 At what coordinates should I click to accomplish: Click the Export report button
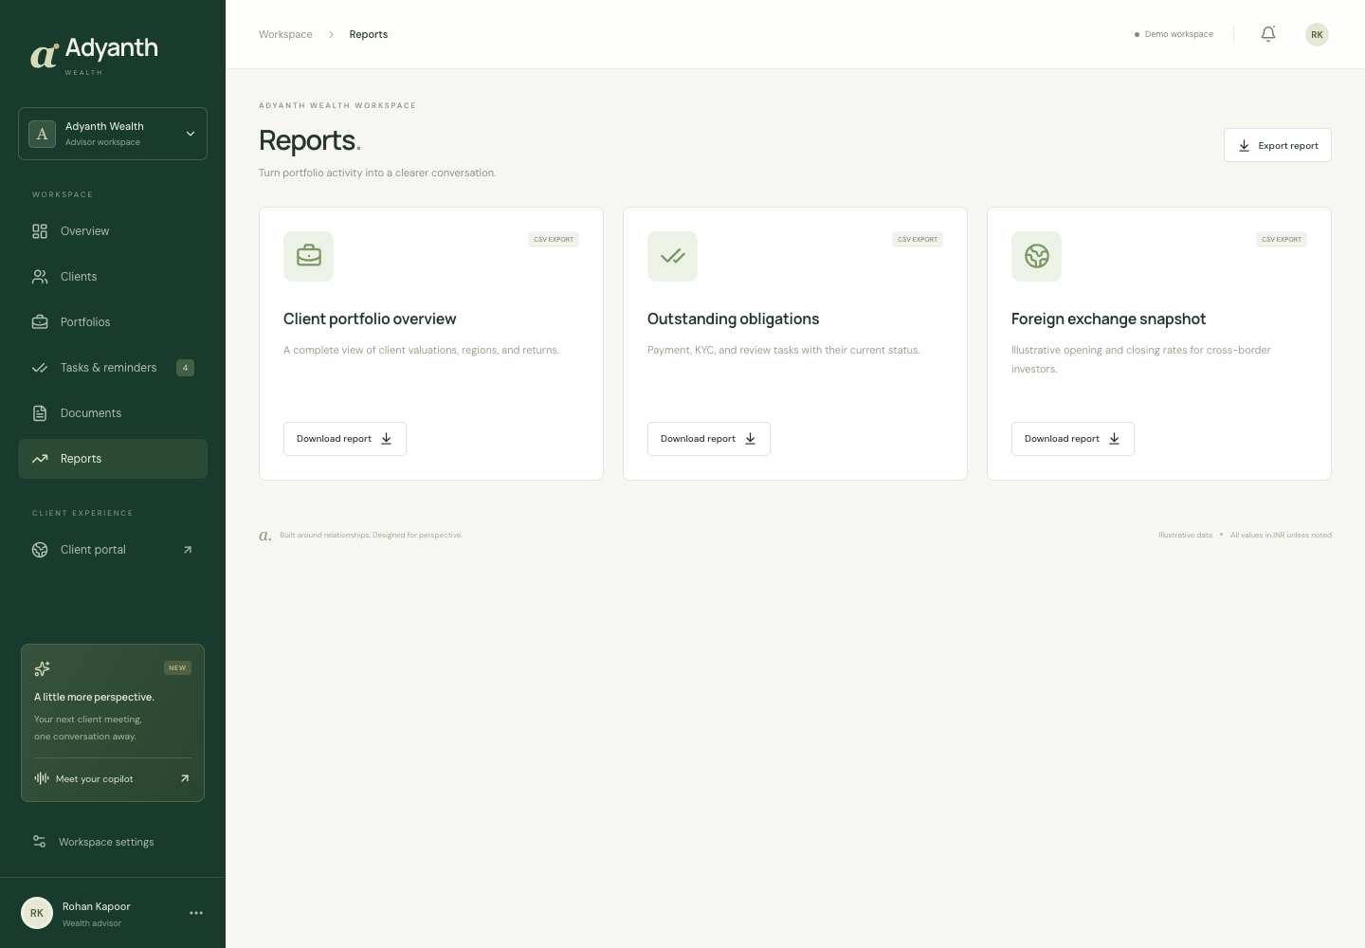tap(1278, 145)
